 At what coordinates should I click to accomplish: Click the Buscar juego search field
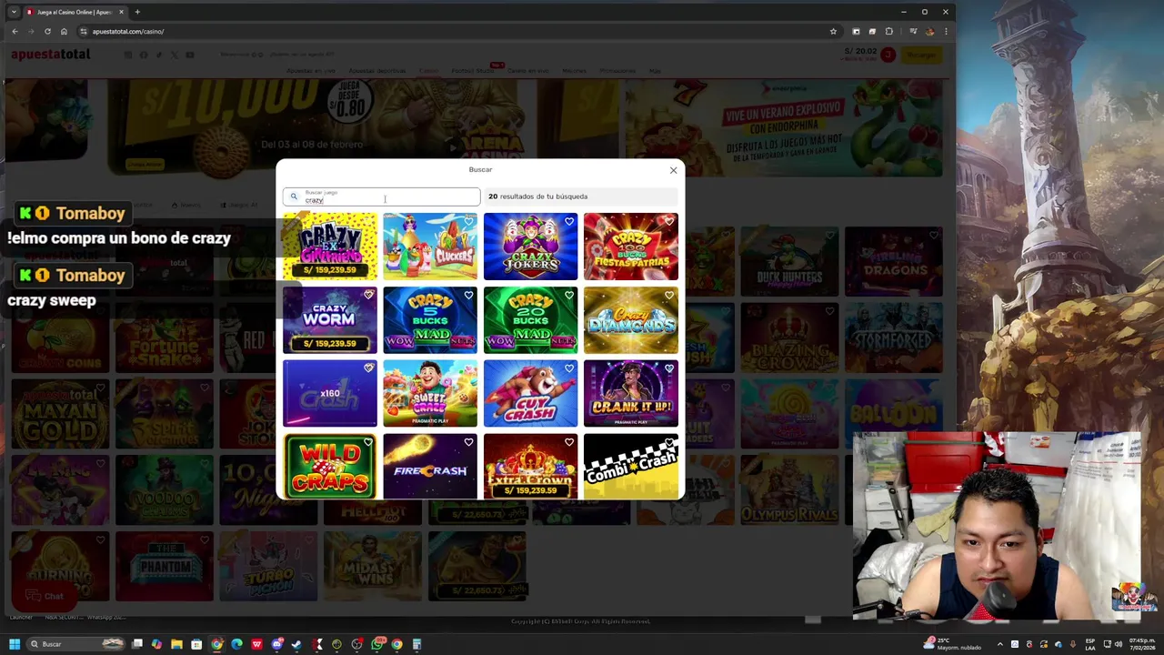pyautogui.click(x=381, y=196)
